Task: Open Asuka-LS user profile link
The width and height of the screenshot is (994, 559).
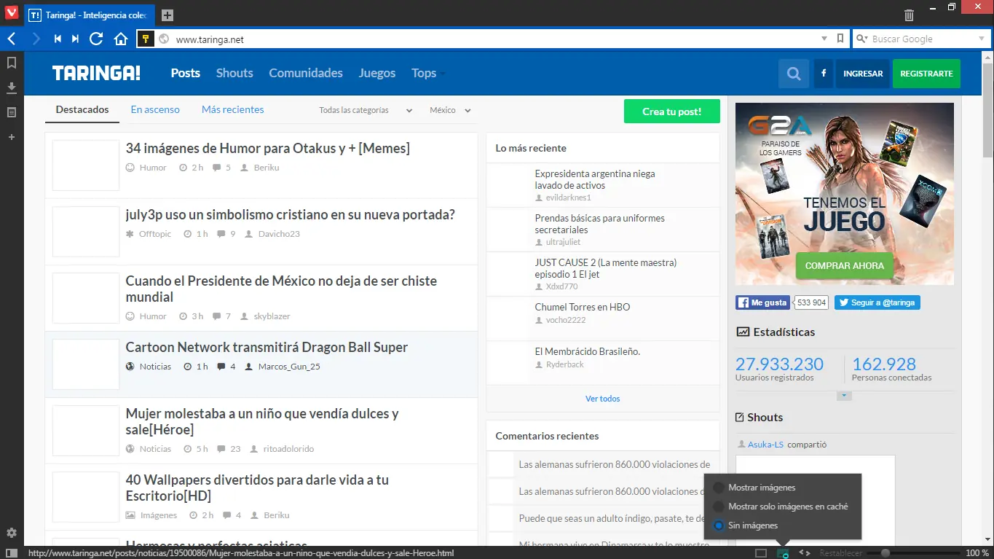Action: 765,445
